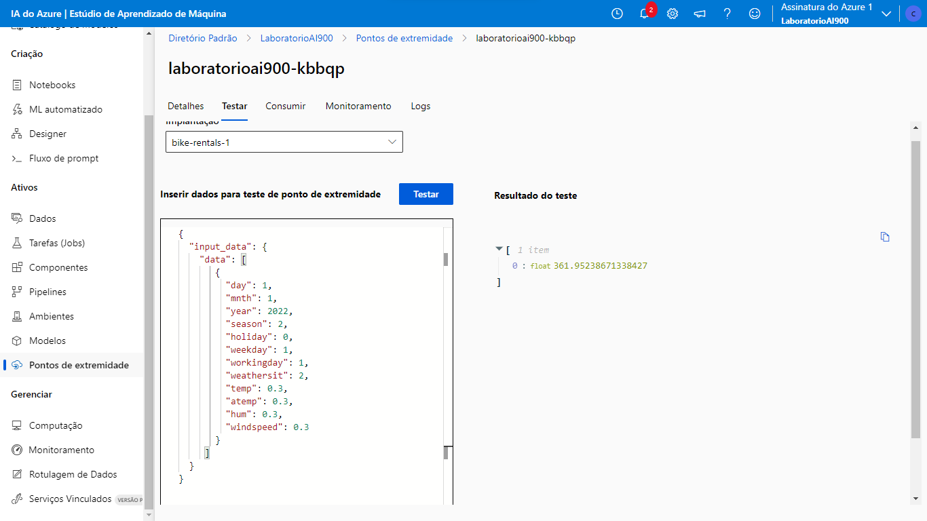Click the Rotulagem de Dados icon
This screenshot has height=521, width=927.
tap(17, 474)
